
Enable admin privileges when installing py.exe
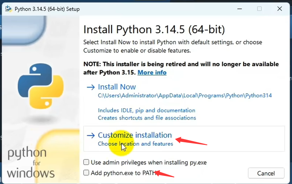86,162
